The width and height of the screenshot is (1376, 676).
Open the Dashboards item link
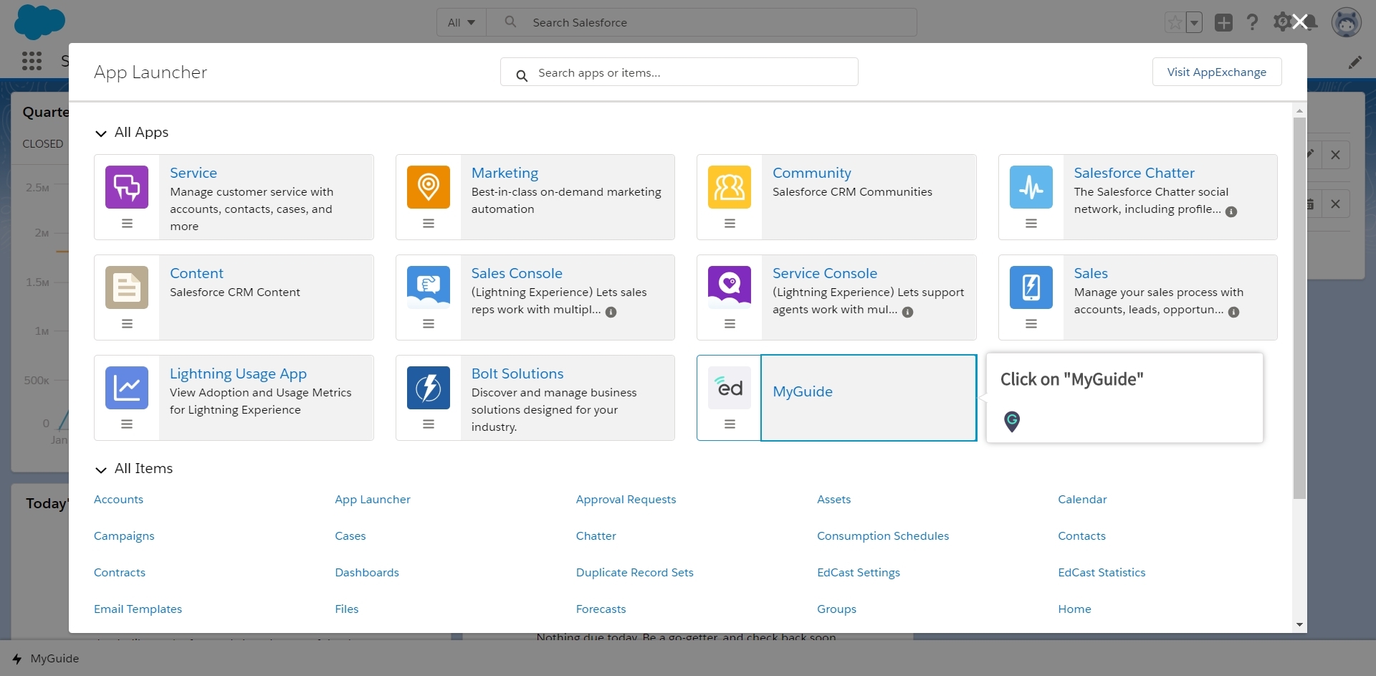[367, 572]
